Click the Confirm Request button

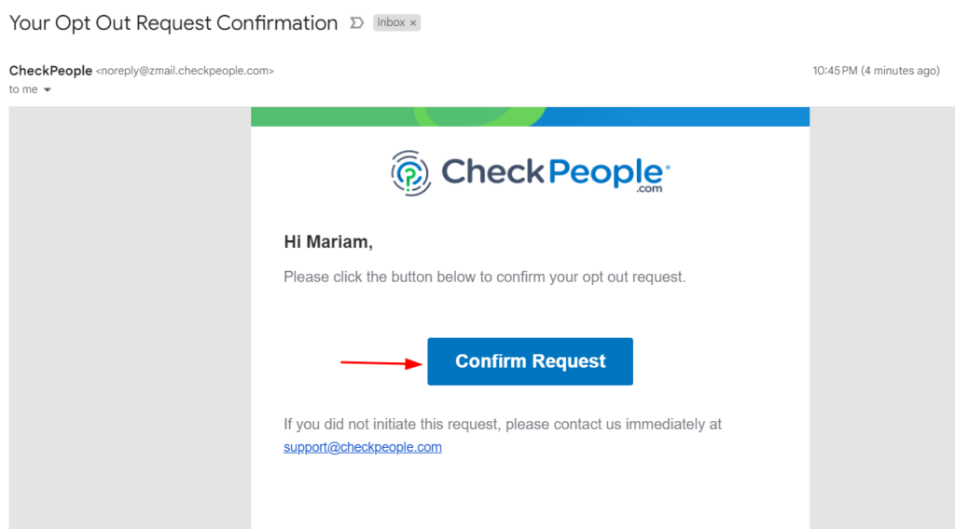click(530, 361)
